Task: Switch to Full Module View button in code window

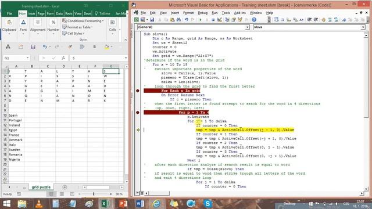Action: tap(142, 193)
